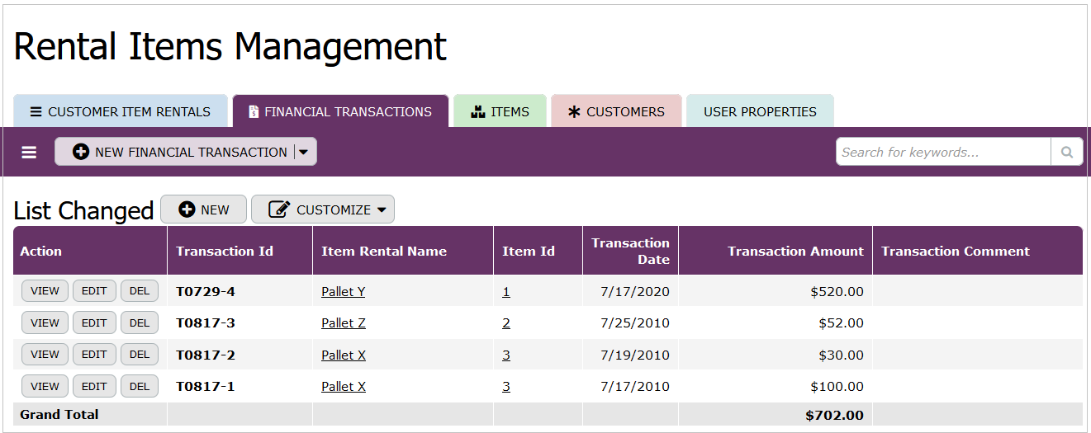Click the search magnifier icon
This screenshot has width=1091, height=433.
point(1066,152)
